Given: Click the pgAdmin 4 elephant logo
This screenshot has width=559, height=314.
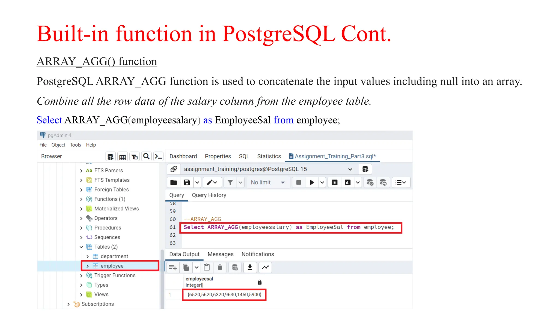Looking at the screenshot, I should click(x=43, y=135).
